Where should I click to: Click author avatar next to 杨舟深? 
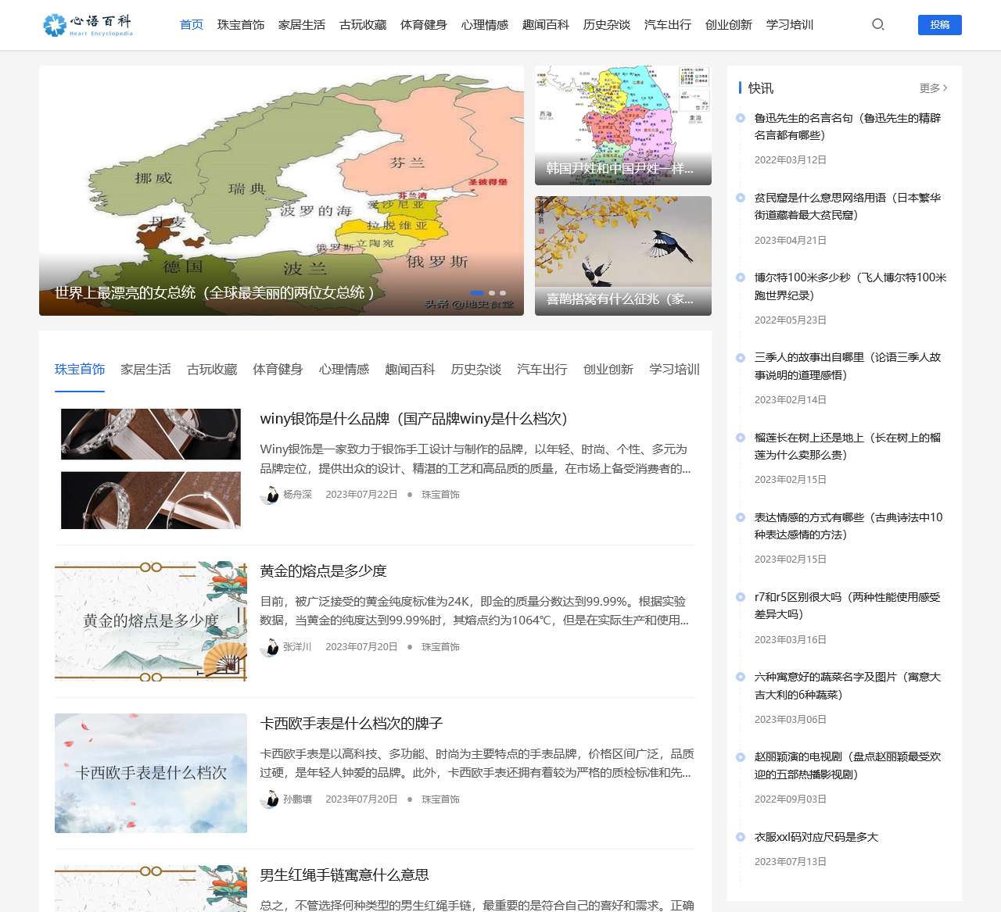point(269,495)
